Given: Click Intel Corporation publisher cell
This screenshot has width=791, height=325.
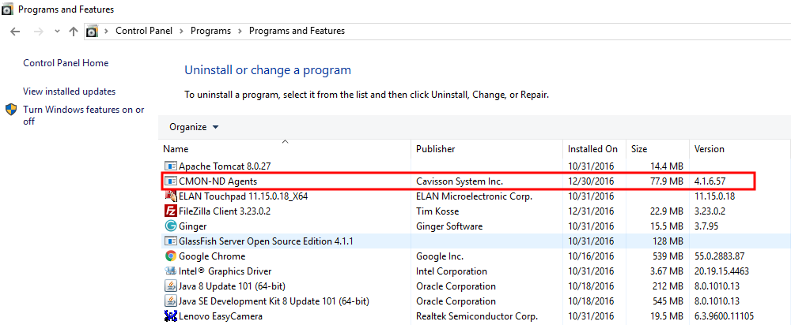Looking at the screenshot, I should 452,271.
